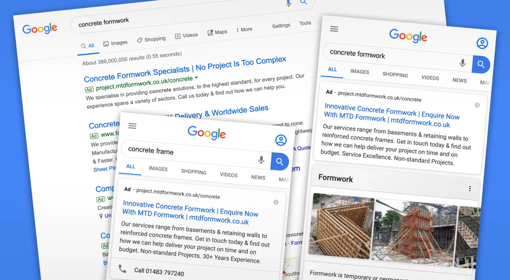Open the NEWS tab in the concrete frame mobile view
Viewport: 510px width, 280px height.
(258, 177)
